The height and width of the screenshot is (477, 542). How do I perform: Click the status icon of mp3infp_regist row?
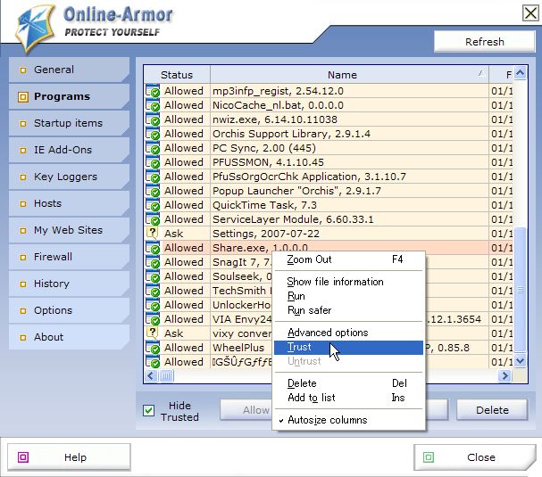[153, 91]
